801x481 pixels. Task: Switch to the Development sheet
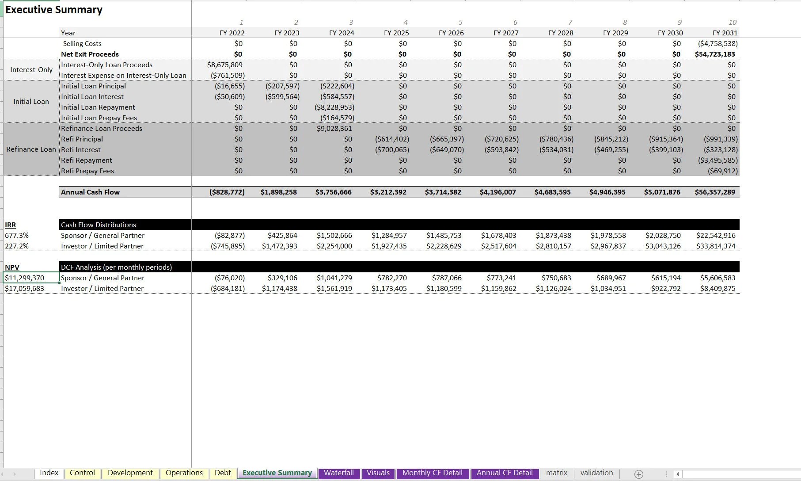pos(130,473)
